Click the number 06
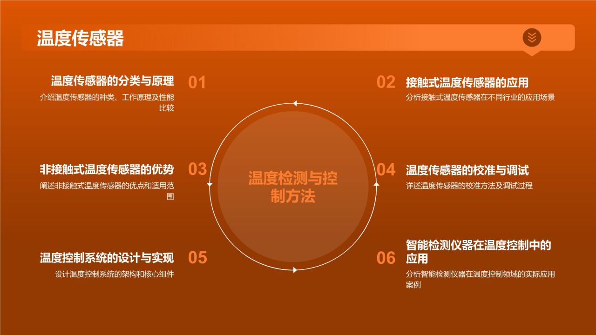Screen dimensions: 596x335 click(386, 258)
